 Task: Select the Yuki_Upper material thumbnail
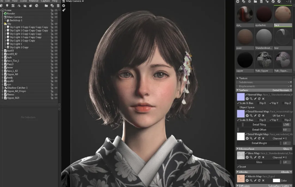pos(264,60)
